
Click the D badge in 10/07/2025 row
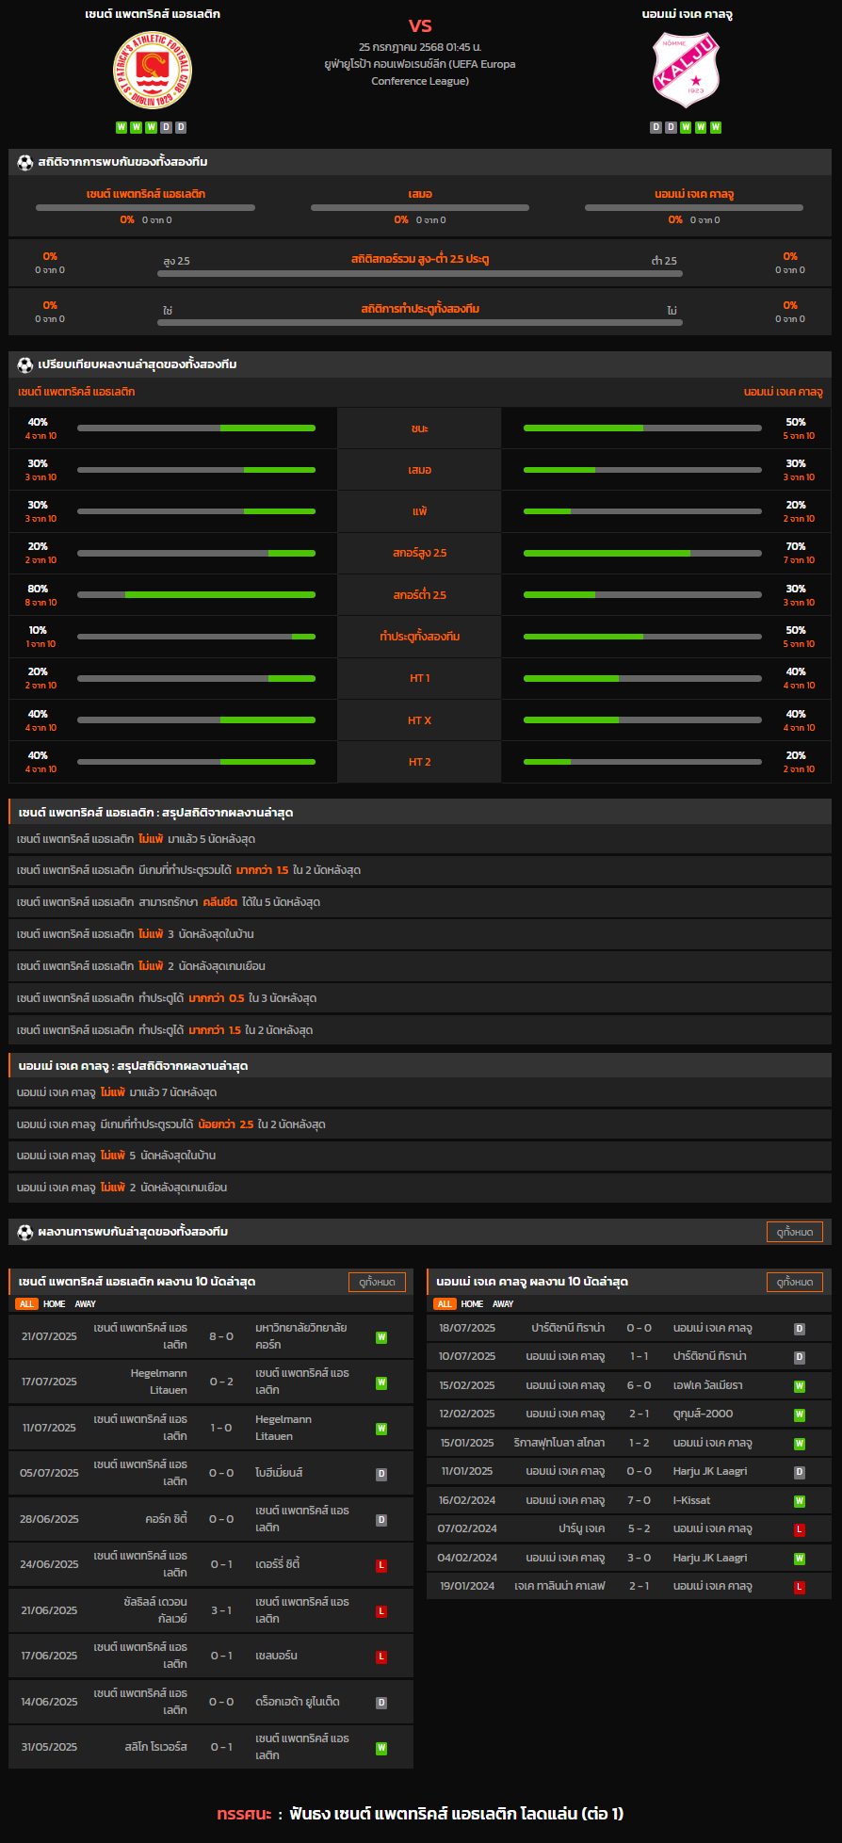coord(800,1357)
